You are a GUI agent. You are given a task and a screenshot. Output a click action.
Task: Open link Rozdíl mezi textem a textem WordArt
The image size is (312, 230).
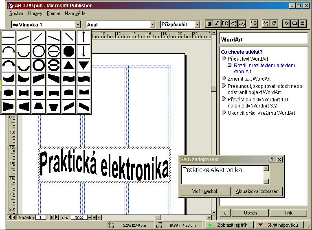264,68
